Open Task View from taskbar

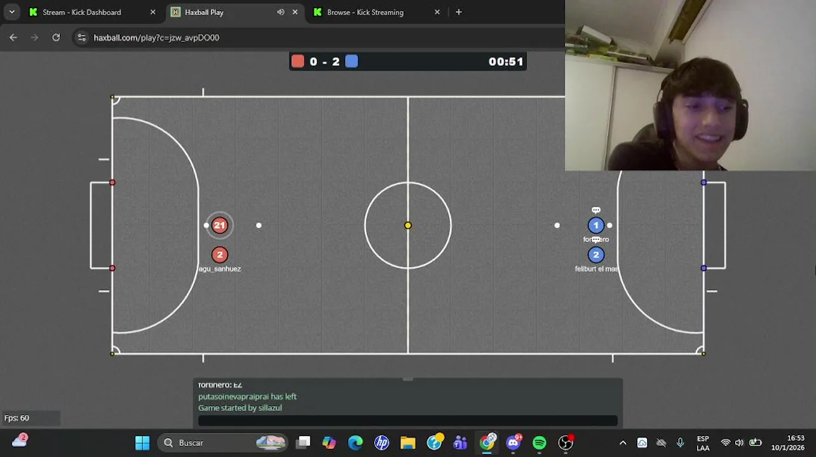pos(304,442)
